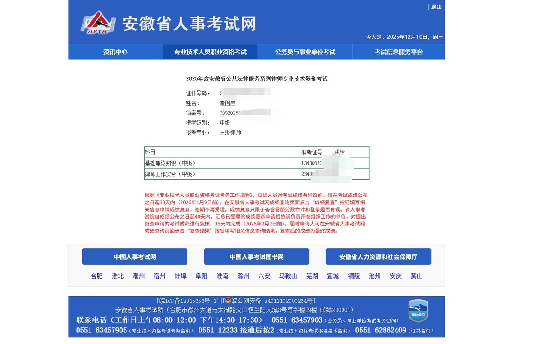
Task: Open the 淮北 city link
Action: [x=118, y=276]
